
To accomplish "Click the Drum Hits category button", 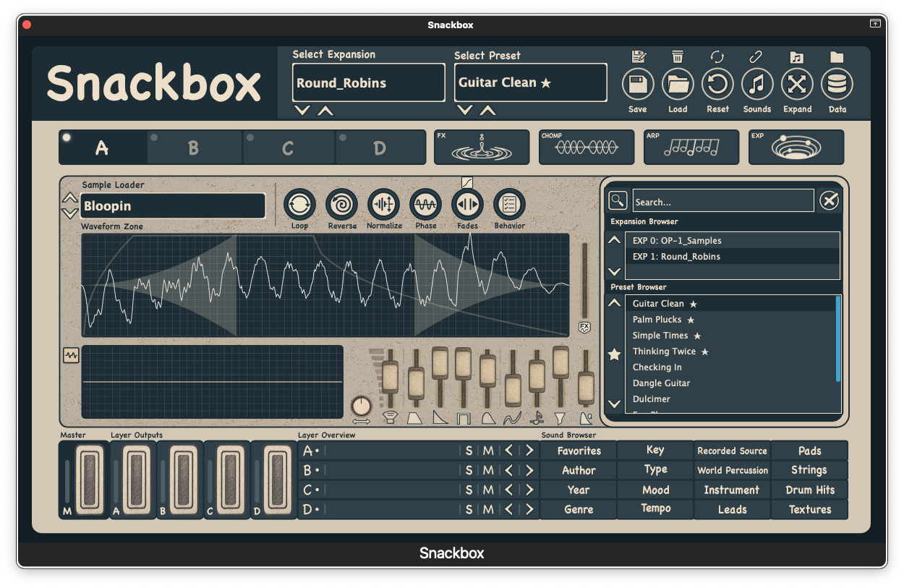I will click(x=809, y=490).
